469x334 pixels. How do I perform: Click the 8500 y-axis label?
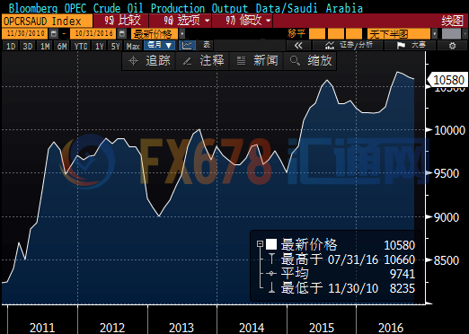tap(447, 260)
